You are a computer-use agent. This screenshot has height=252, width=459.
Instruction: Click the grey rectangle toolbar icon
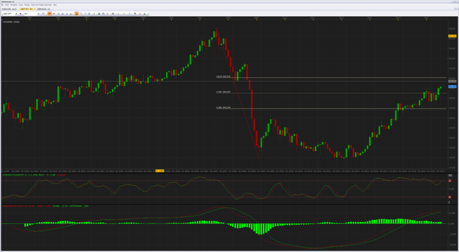[113, 14]
